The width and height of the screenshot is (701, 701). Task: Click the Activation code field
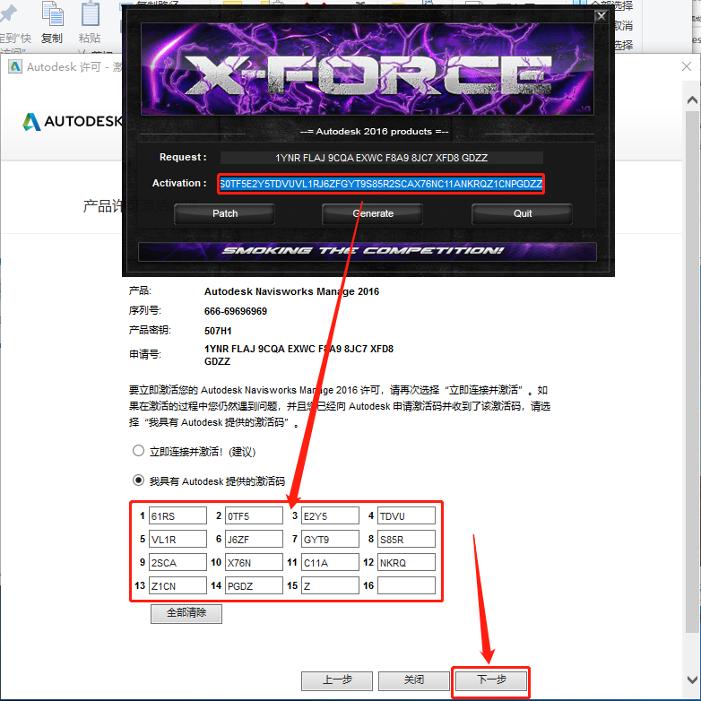click(381, 184)
